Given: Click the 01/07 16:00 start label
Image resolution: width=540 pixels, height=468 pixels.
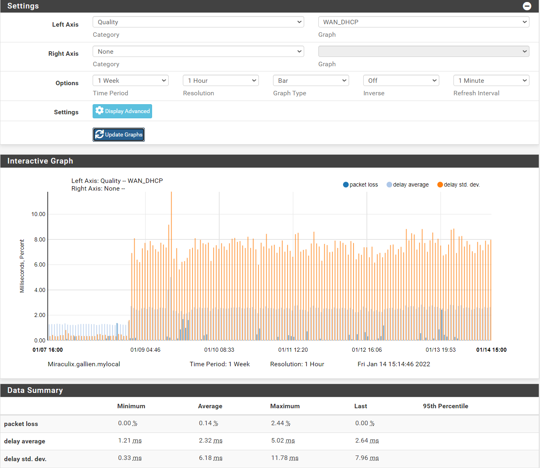Looking at the screenshot, I should (48, 350).
